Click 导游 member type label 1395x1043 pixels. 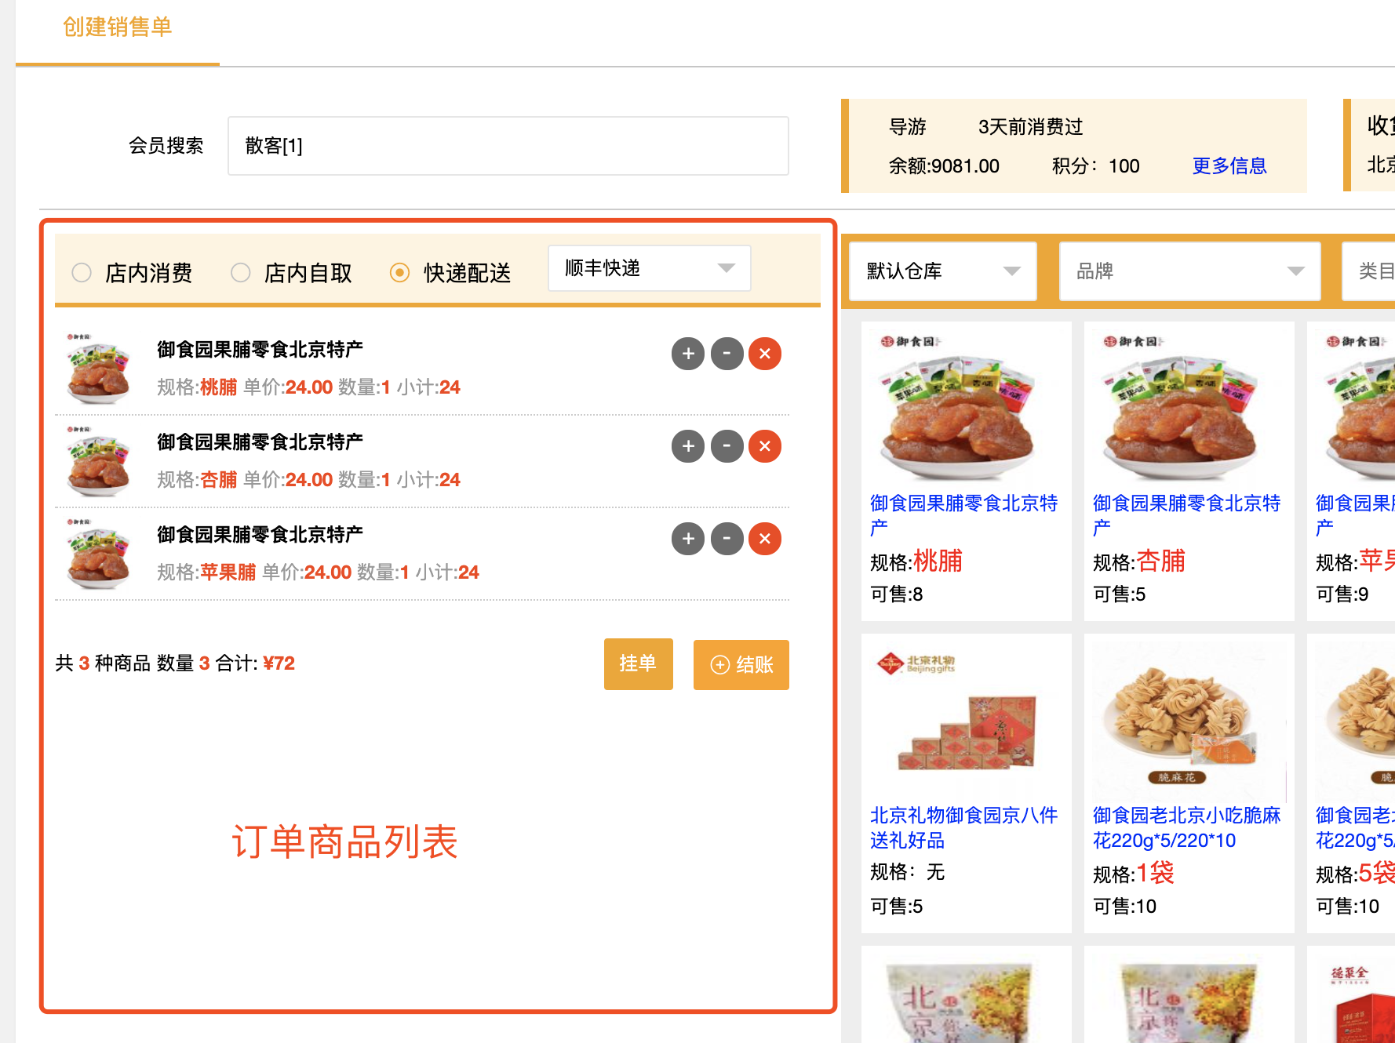[908, 127]
